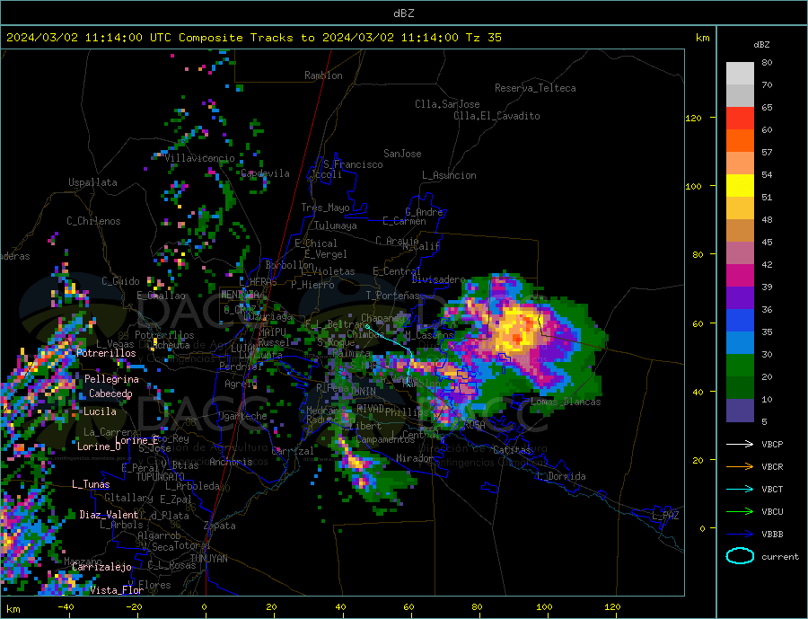
Task: Click the Zapata place label
Action: point(220,526)
